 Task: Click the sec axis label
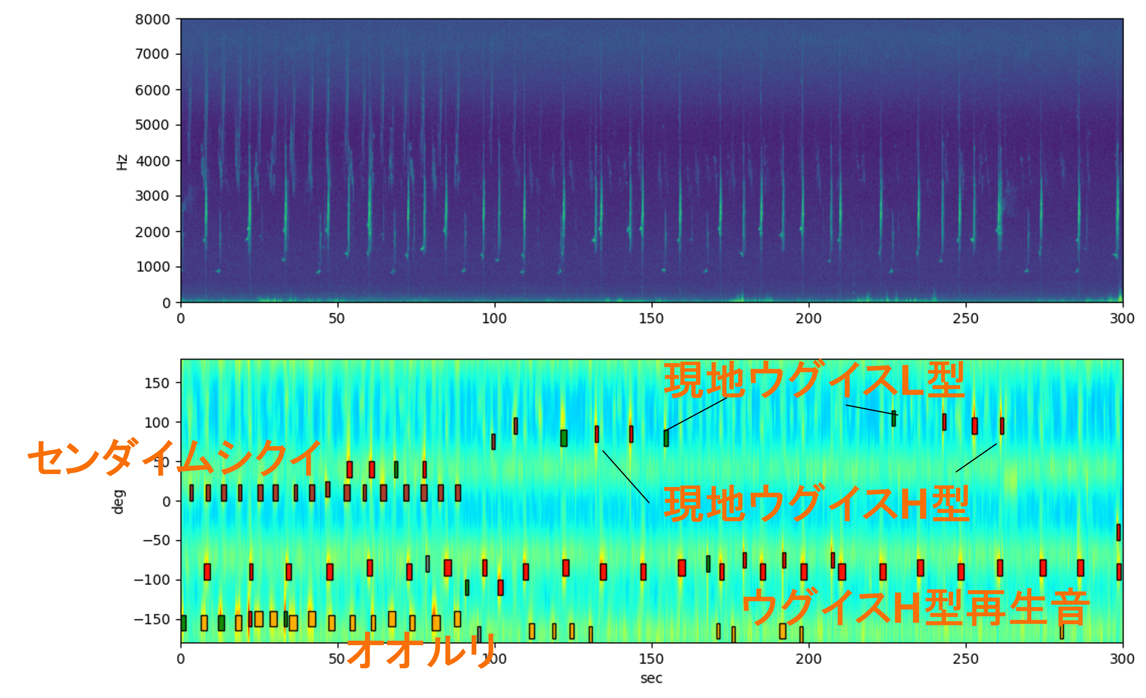pyautogui.click(x=651, y=678)
